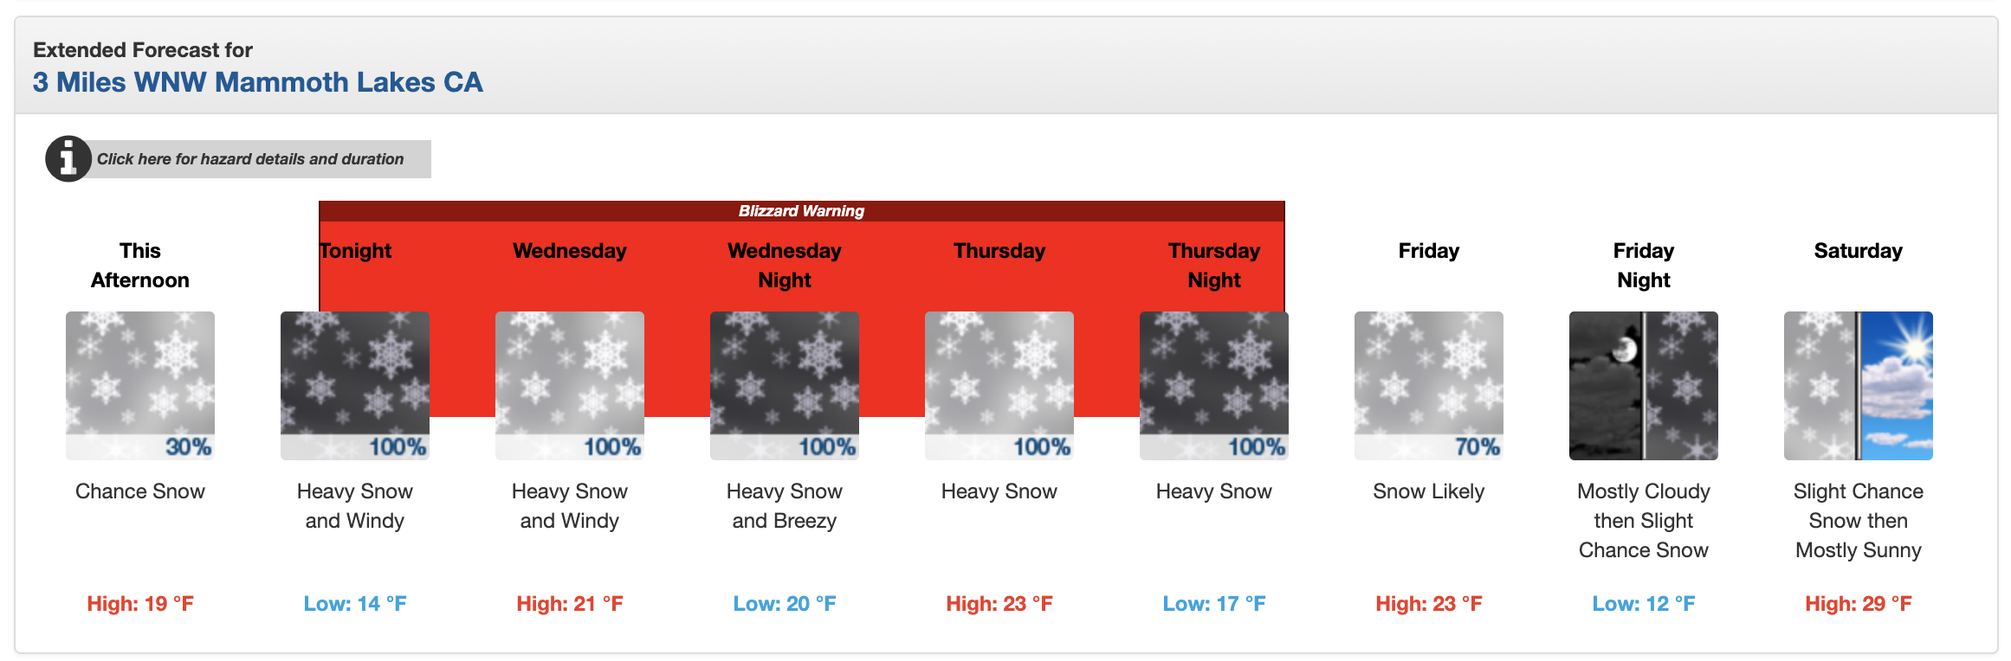Select Thursday heavy snow icon
The height and width of the screenshot is (661, 2011).
999,386
